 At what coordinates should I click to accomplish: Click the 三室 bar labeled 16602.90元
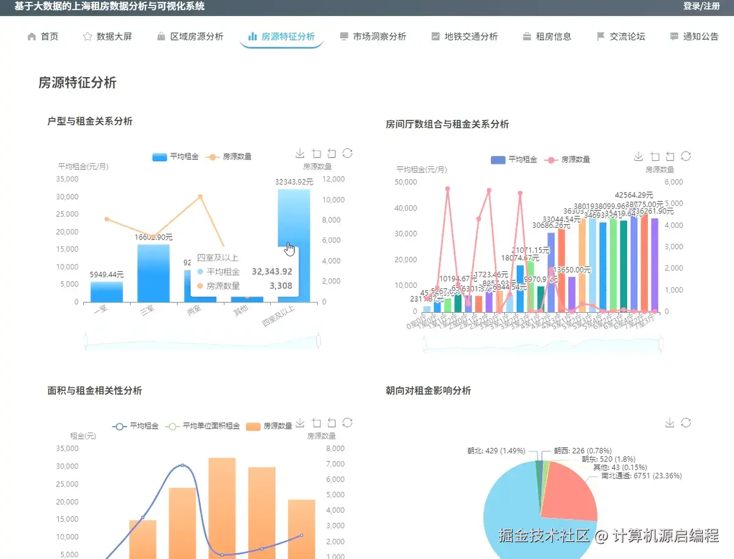(x=153, y=273)
